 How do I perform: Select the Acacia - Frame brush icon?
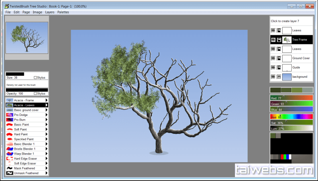10,100
